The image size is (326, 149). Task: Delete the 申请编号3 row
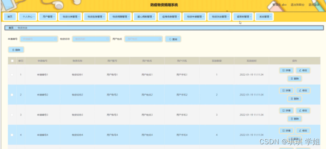(x=295, y=119)
